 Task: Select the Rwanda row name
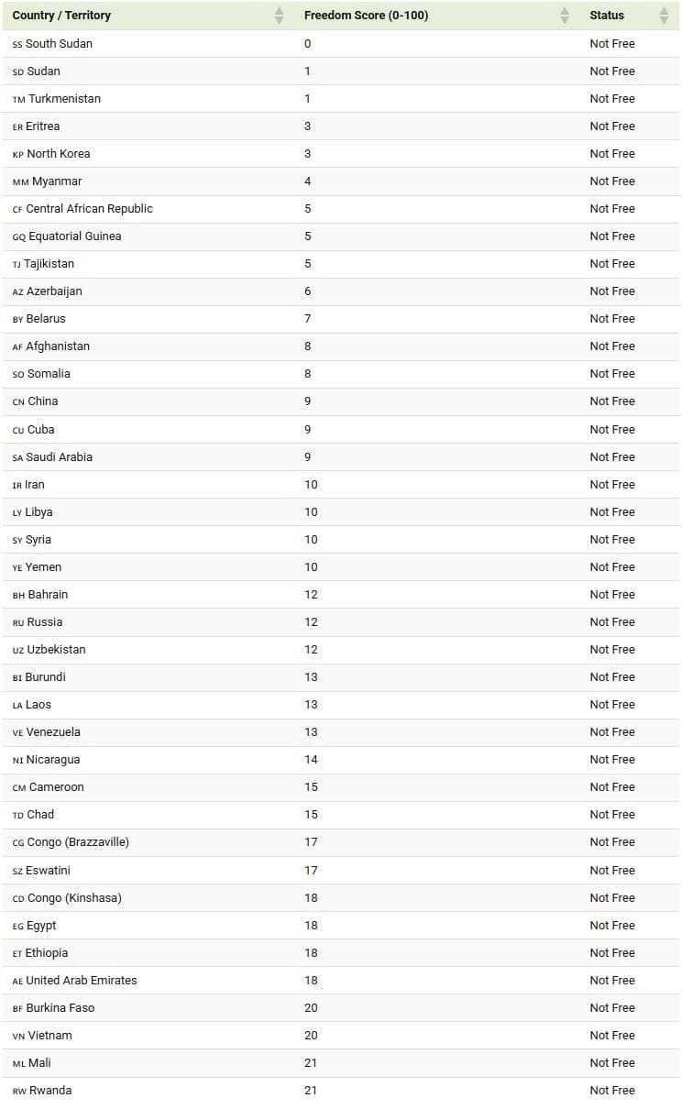[50, 1090]
